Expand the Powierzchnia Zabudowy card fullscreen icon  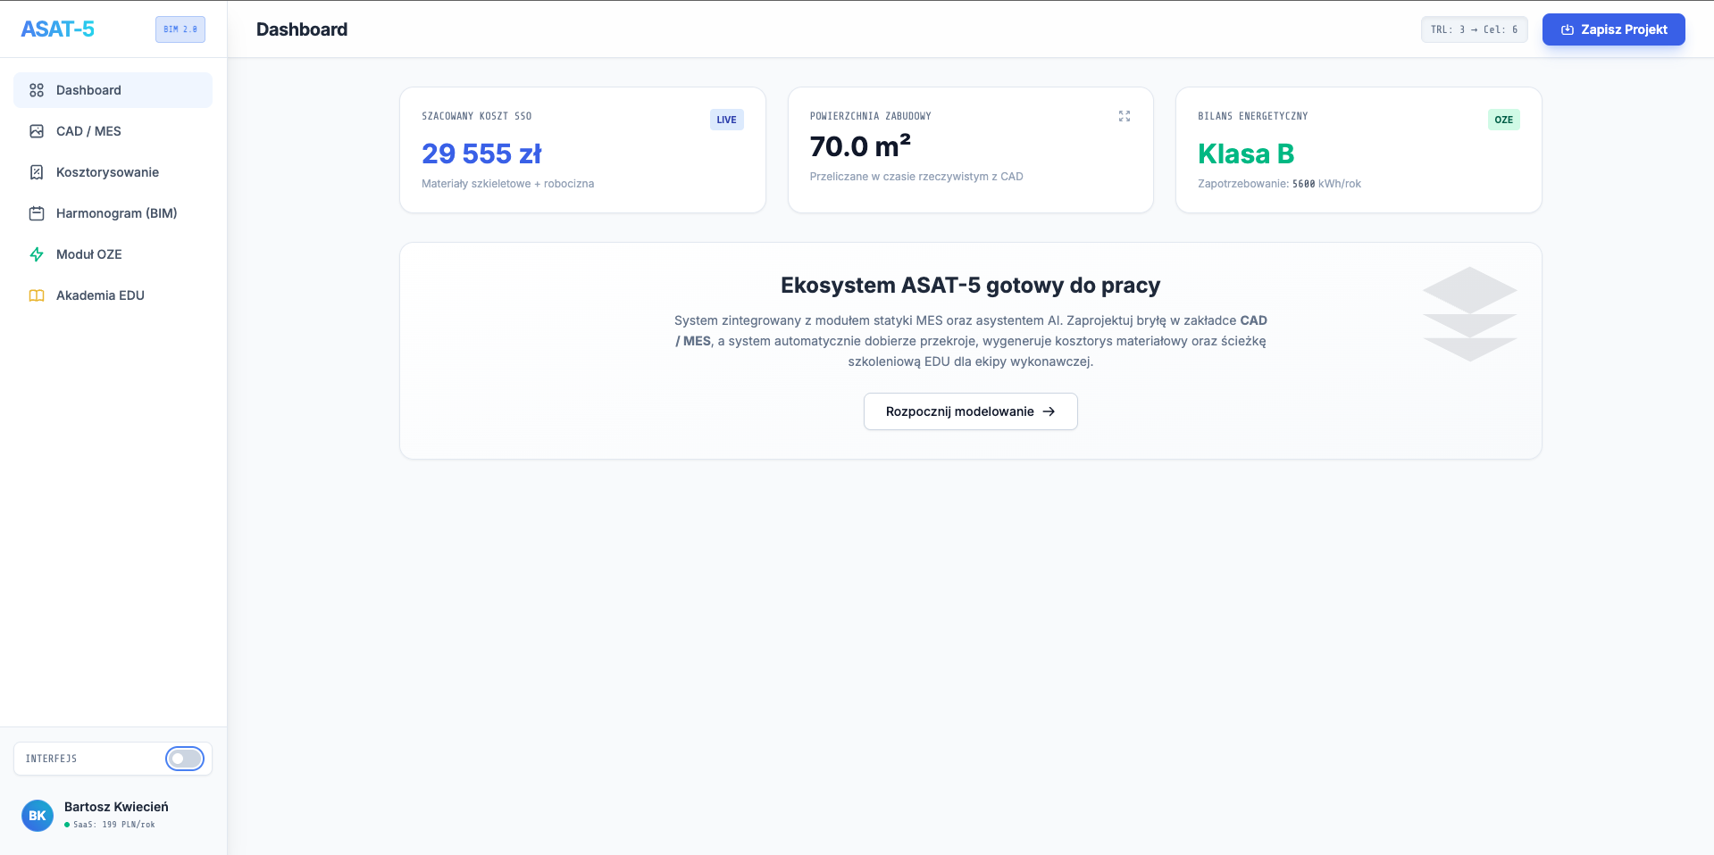pyautogui.click(x=1125, y=116)
